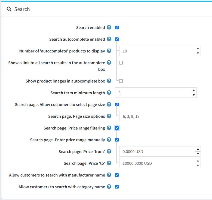Click help icon for Search autocomplete enabled
This screenshot has height=200, width=212.
click(x=109, y=39)
